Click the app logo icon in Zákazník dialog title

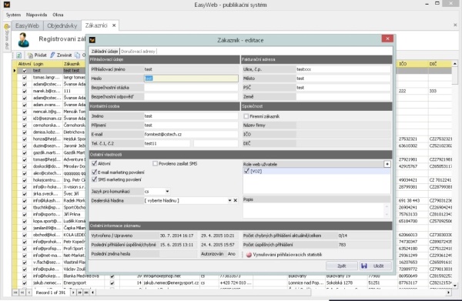click(92, 40)
